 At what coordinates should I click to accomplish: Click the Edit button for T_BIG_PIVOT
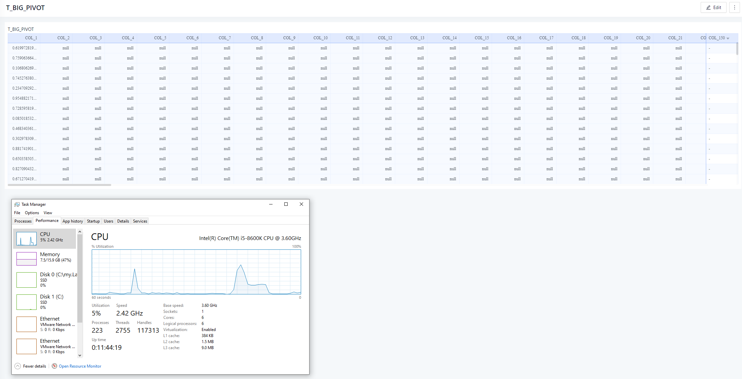(x=713, y=7)
